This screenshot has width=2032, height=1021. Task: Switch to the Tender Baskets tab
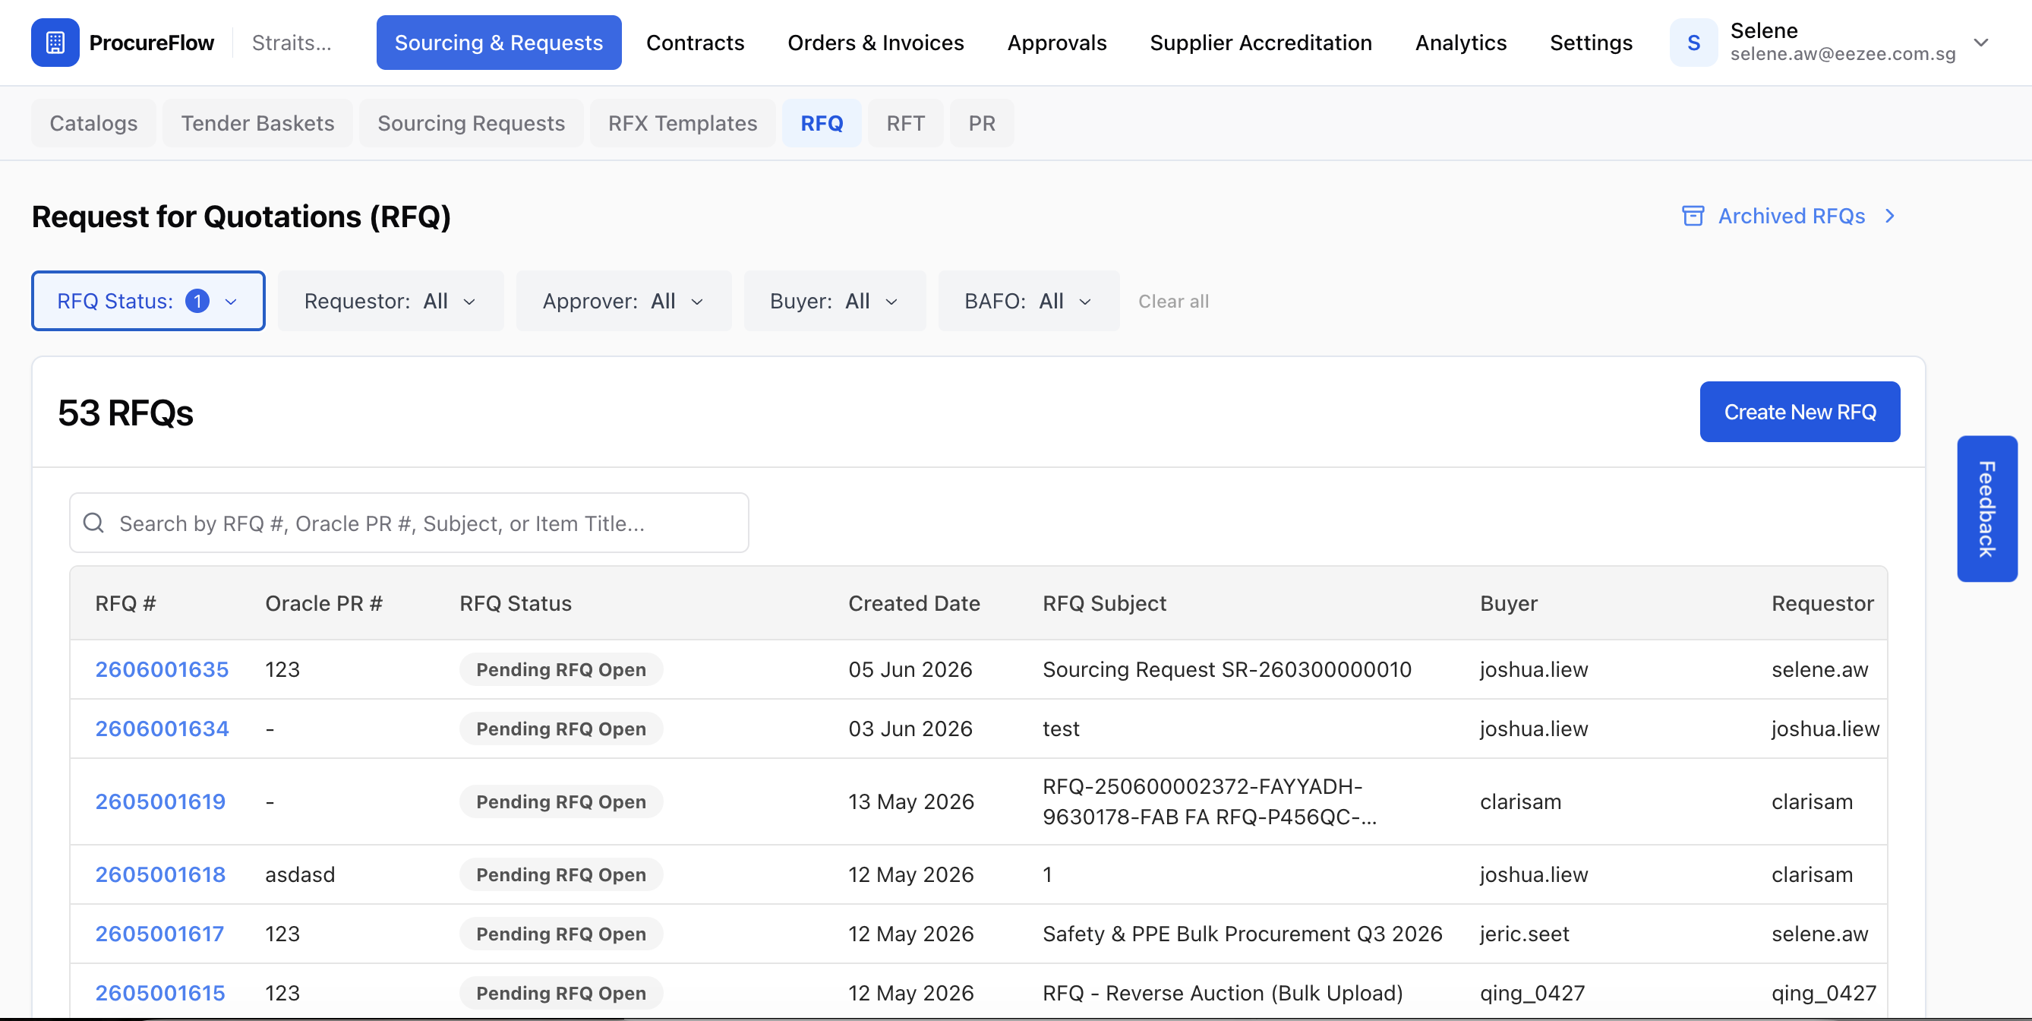(258, 123)
